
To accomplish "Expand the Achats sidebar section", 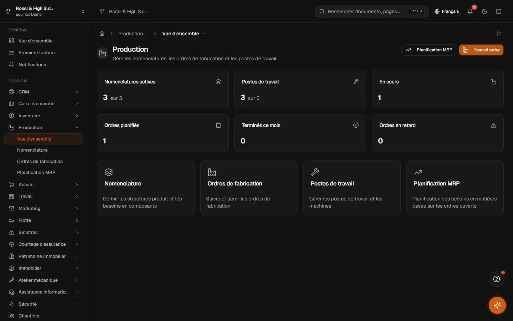I will [x=44, y=184].
